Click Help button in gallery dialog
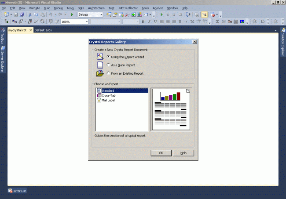Viewport: 286px width, 199px height. [183, 153]
